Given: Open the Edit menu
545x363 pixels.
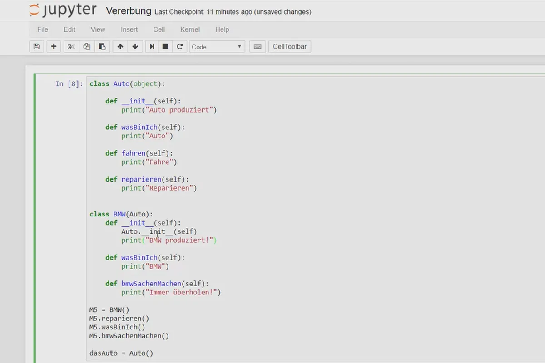Looking at the screenshot, I should pos(69,29).
